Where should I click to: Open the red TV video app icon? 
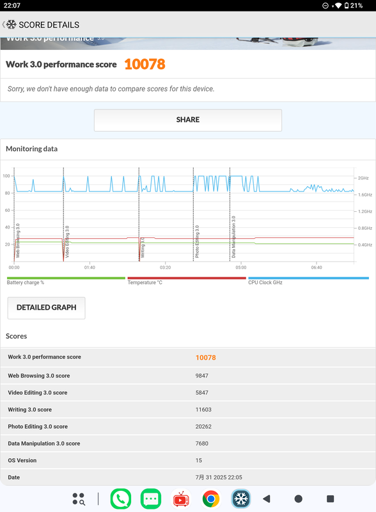[181, 499]
